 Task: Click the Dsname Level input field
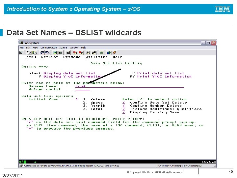(x=130, y=86)
